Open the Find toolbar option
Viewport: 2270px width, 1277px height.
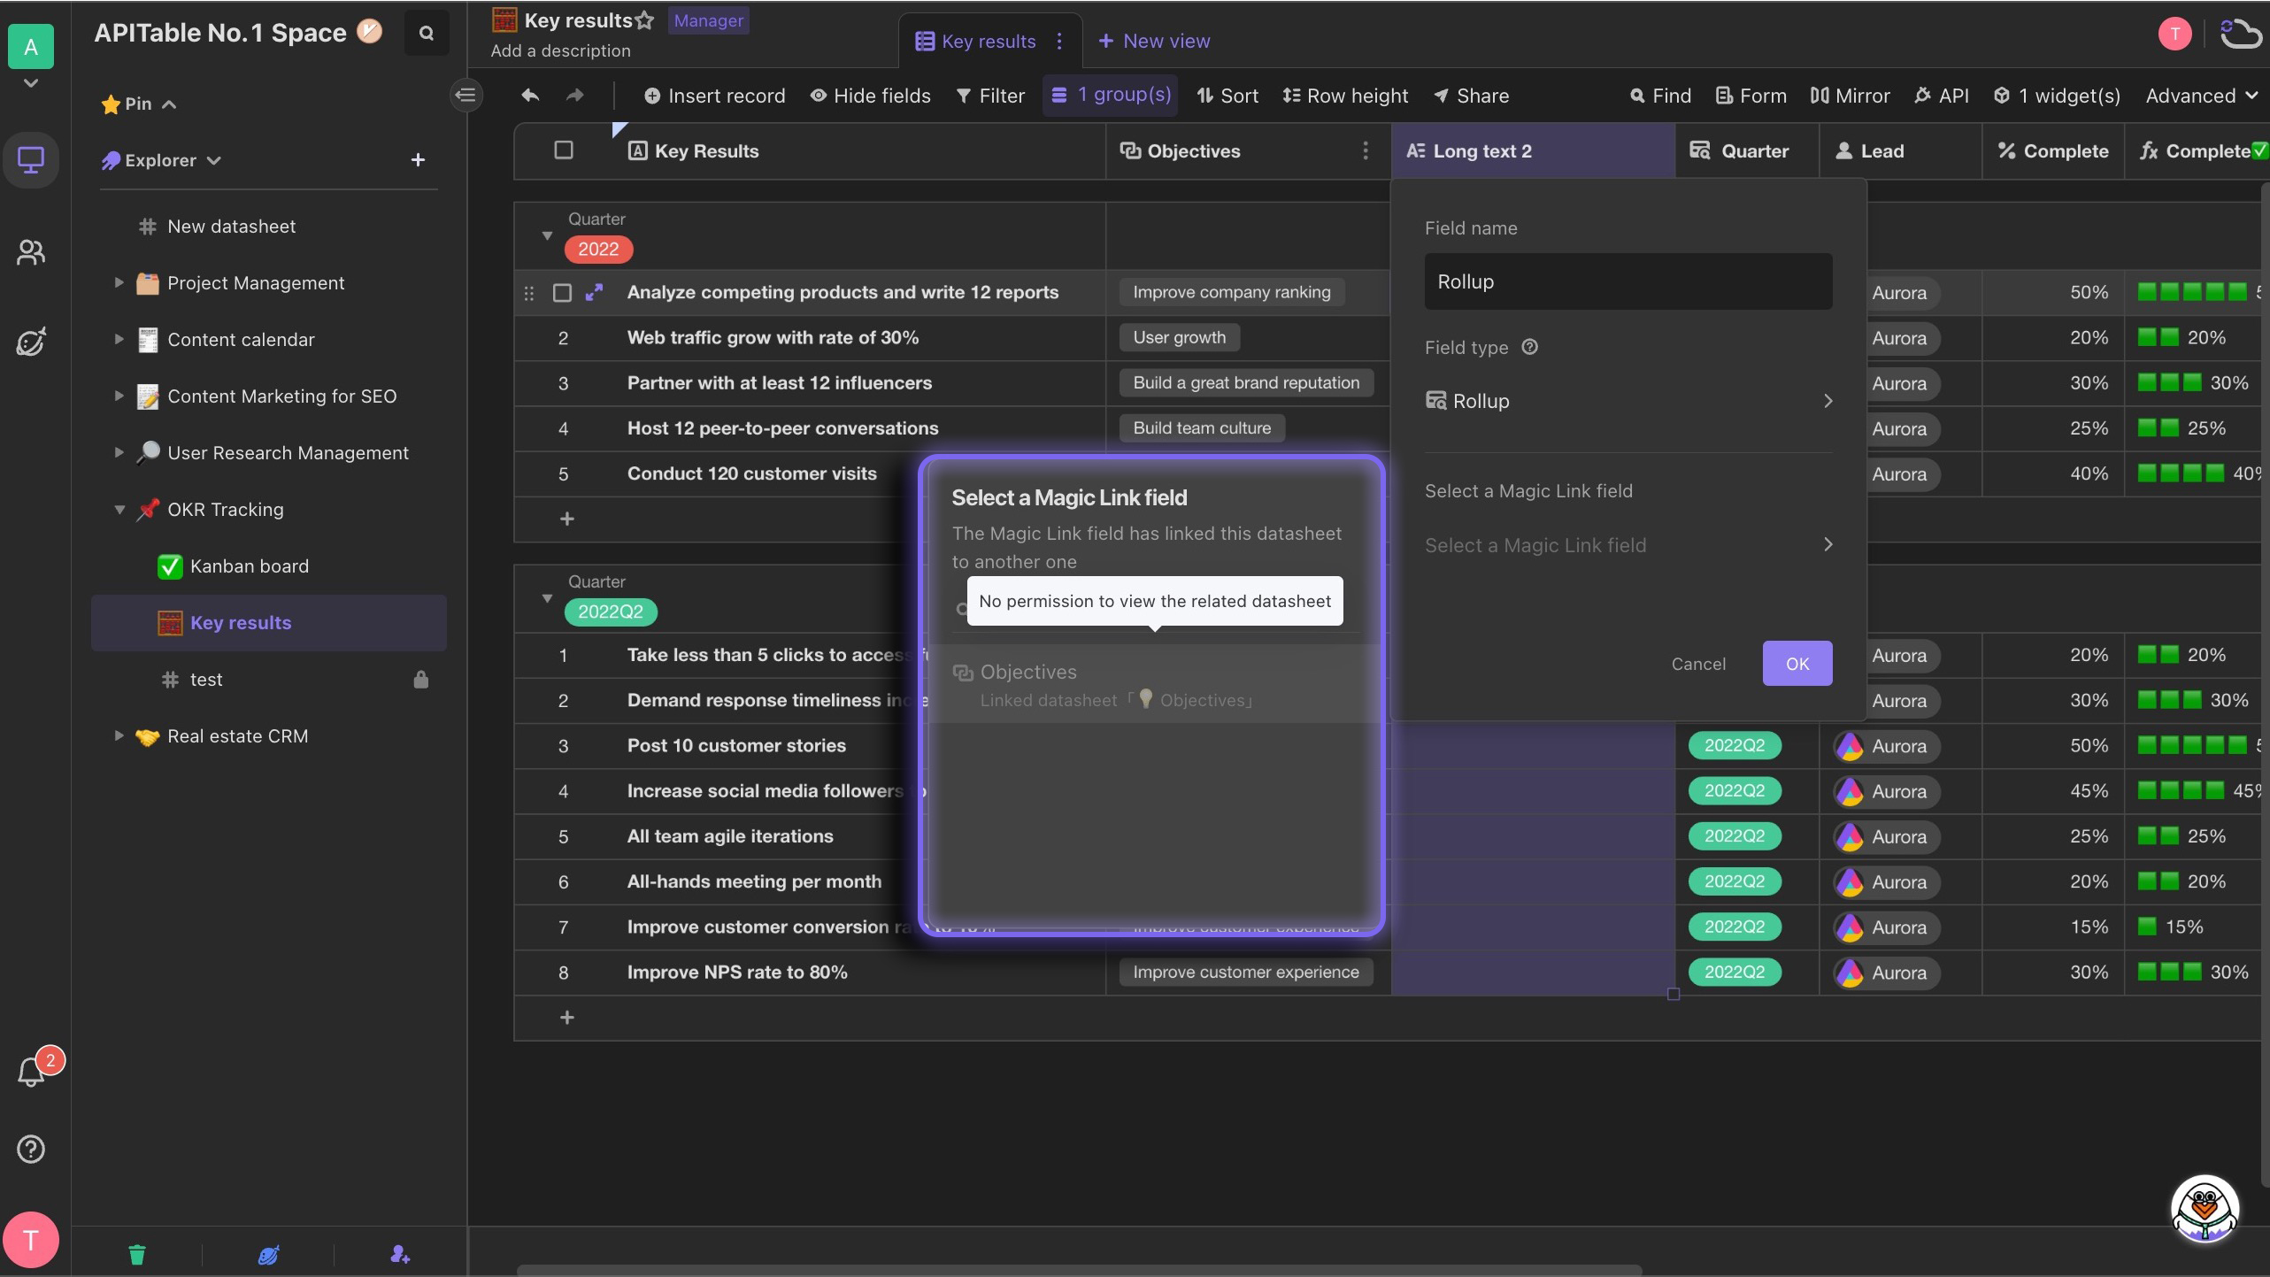(x=1660, y=95)
